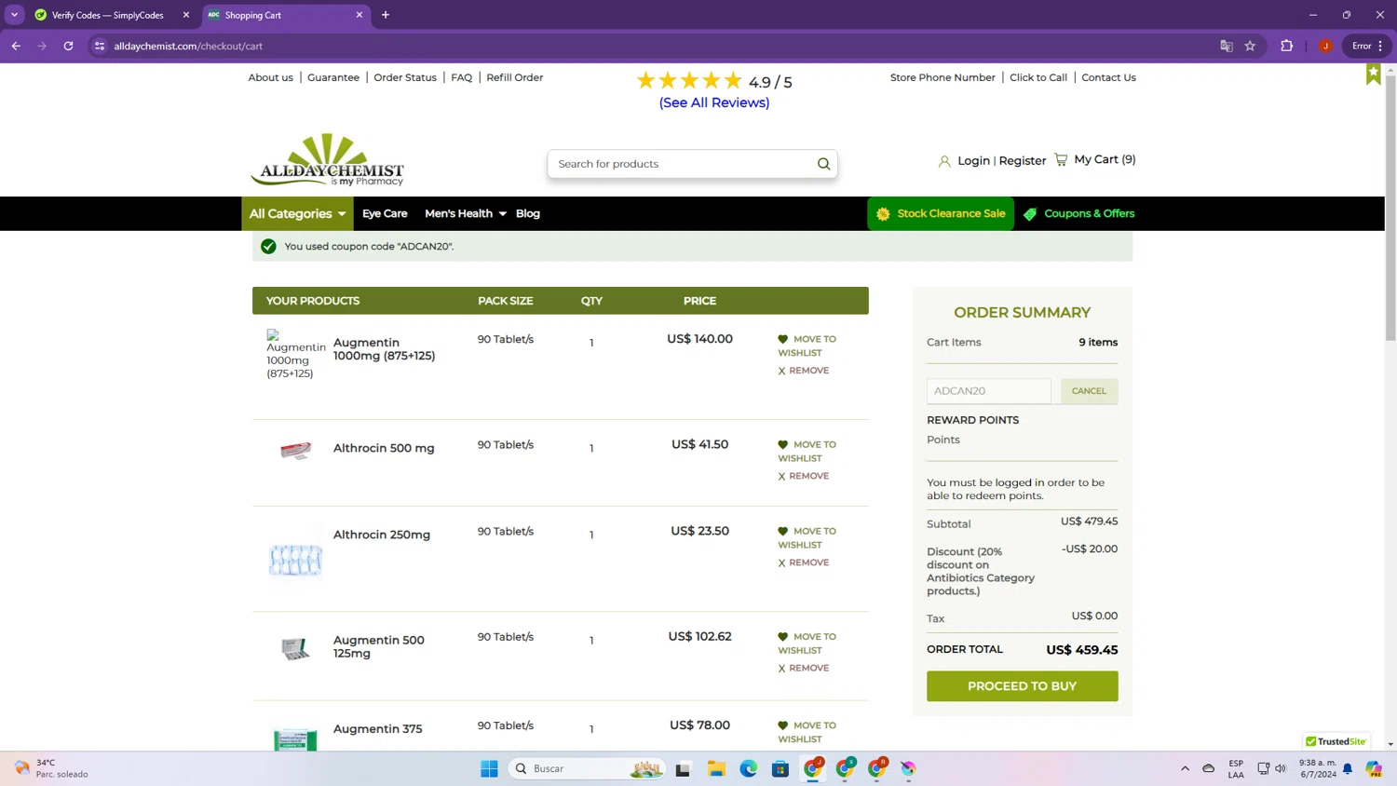Click the Login link
Viewport: 1397px width, 786px height.
[973, 161]
